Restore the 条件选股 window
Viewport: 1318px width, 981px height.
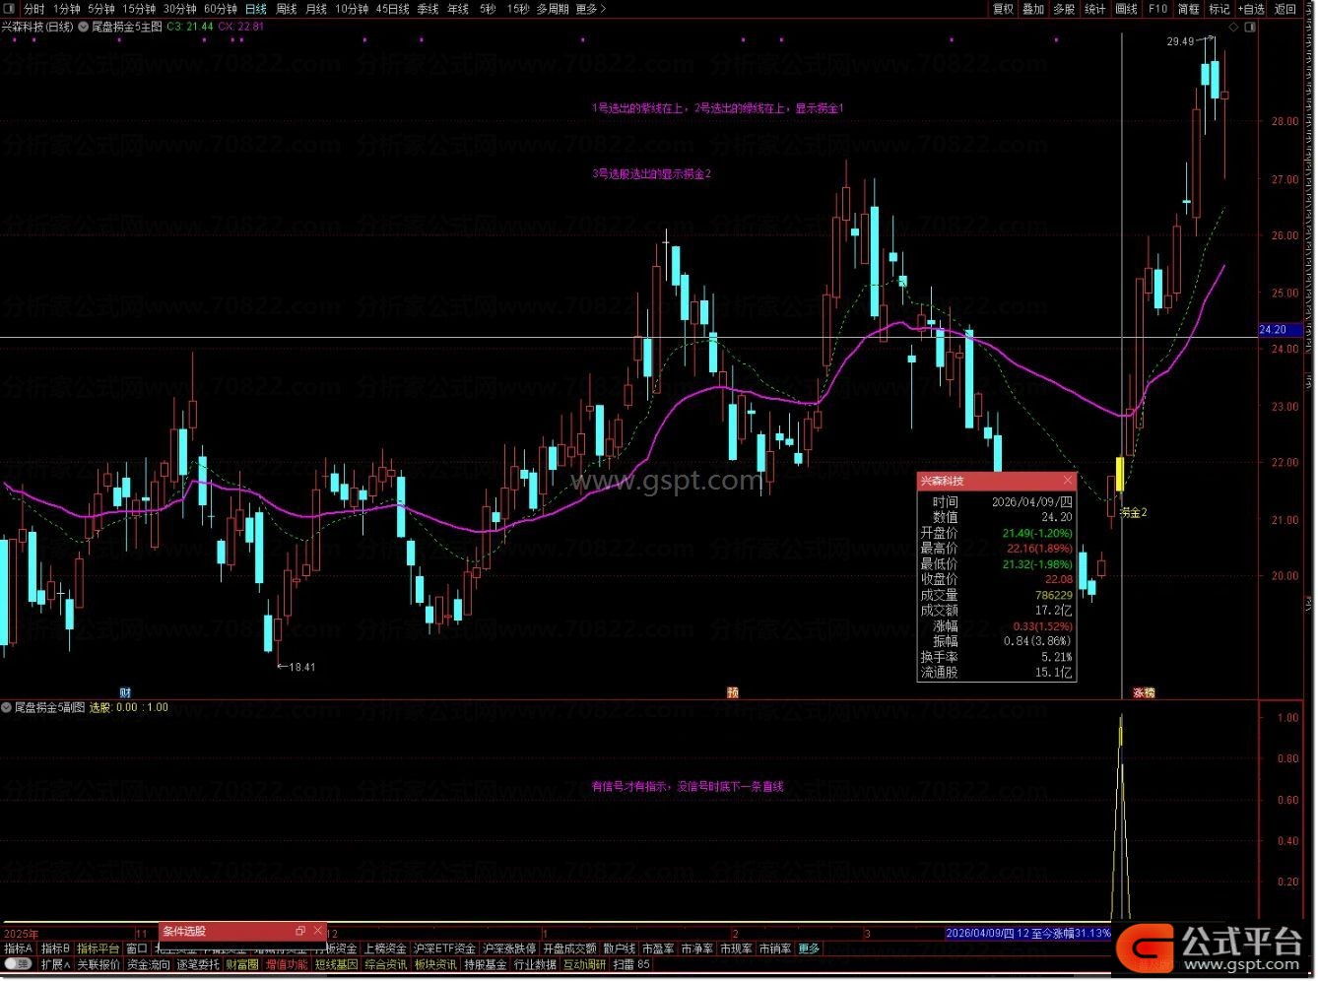300,931
